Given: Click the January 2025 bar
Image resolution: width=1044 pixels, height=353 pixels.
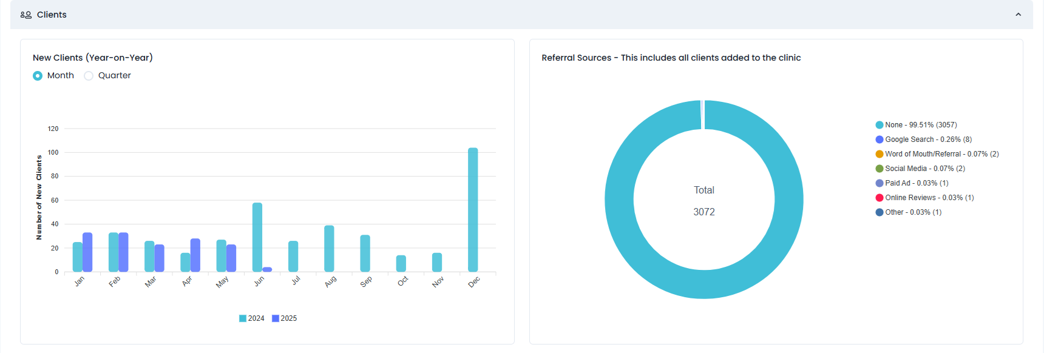Looking at the screenshot, I should (87, 252).
